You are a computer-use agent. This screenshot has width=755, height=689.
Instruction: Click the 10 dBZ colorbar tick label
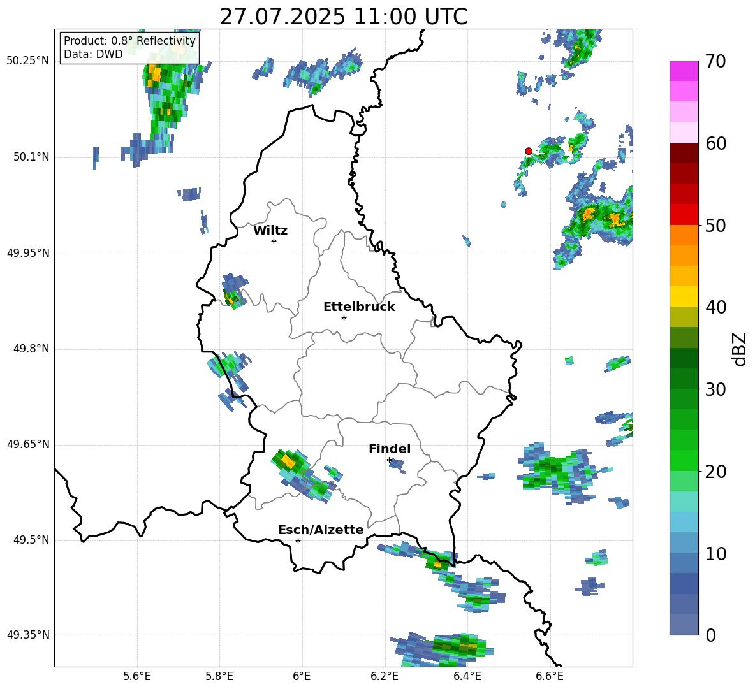click(x=715, y=553)
